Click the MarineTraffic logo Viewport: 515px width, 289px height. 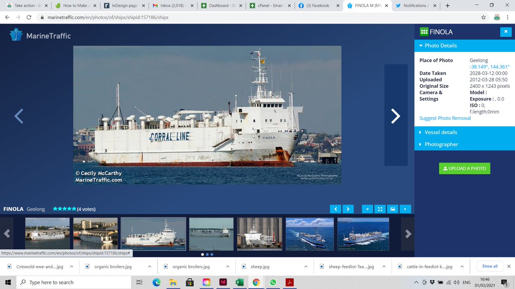coord(40,36)
